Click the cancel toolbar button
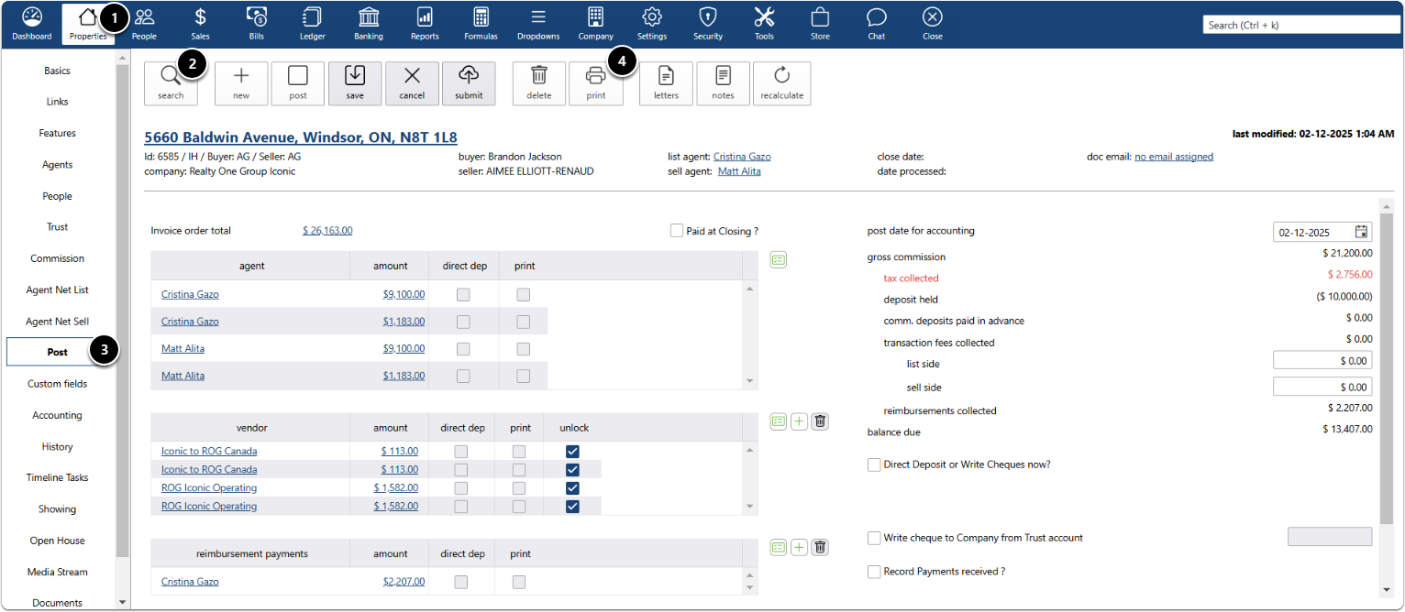1405x612 pixels. [x=412, y=83]
